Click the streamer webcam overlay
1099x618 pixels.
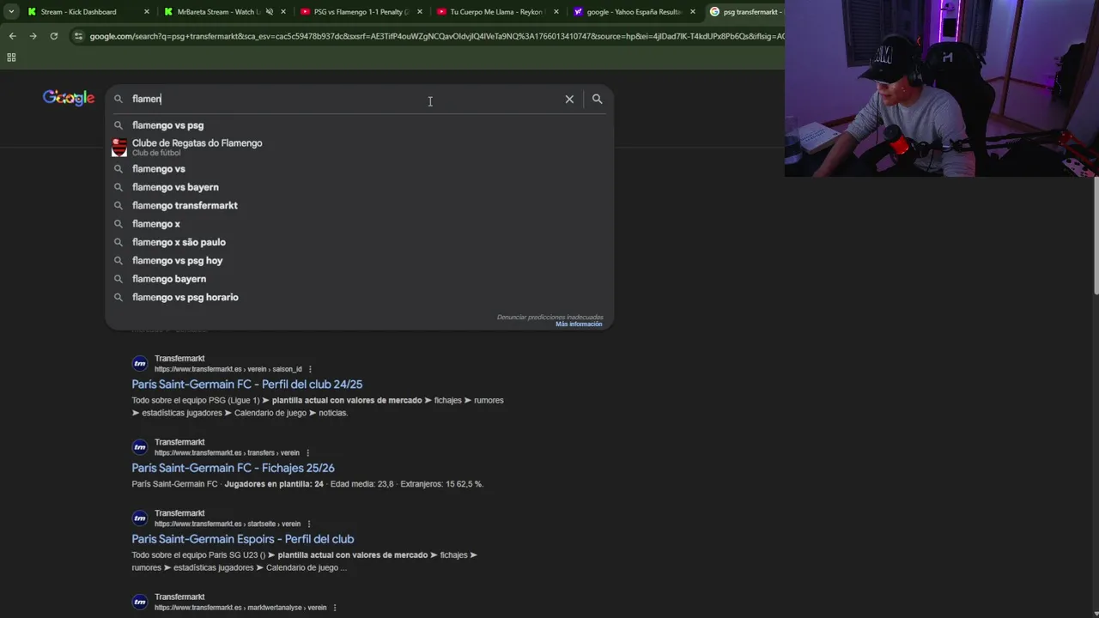point(942,88)
